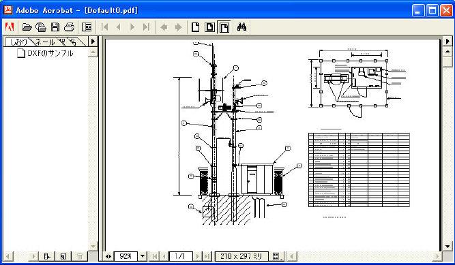Switch to the しおり bookmarks tab
This screenshot has height=265, width=455.
coord(18,42)
